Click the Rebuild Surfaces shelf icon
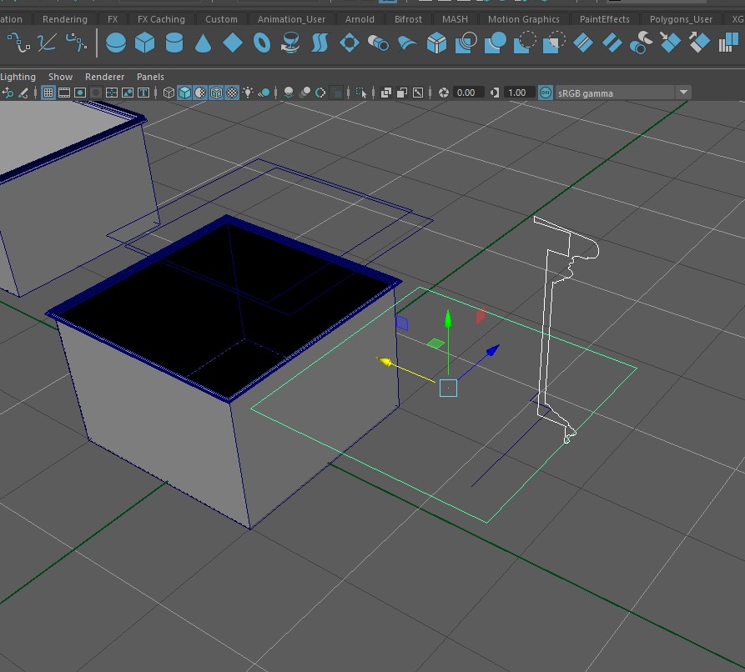 point(728,43)
